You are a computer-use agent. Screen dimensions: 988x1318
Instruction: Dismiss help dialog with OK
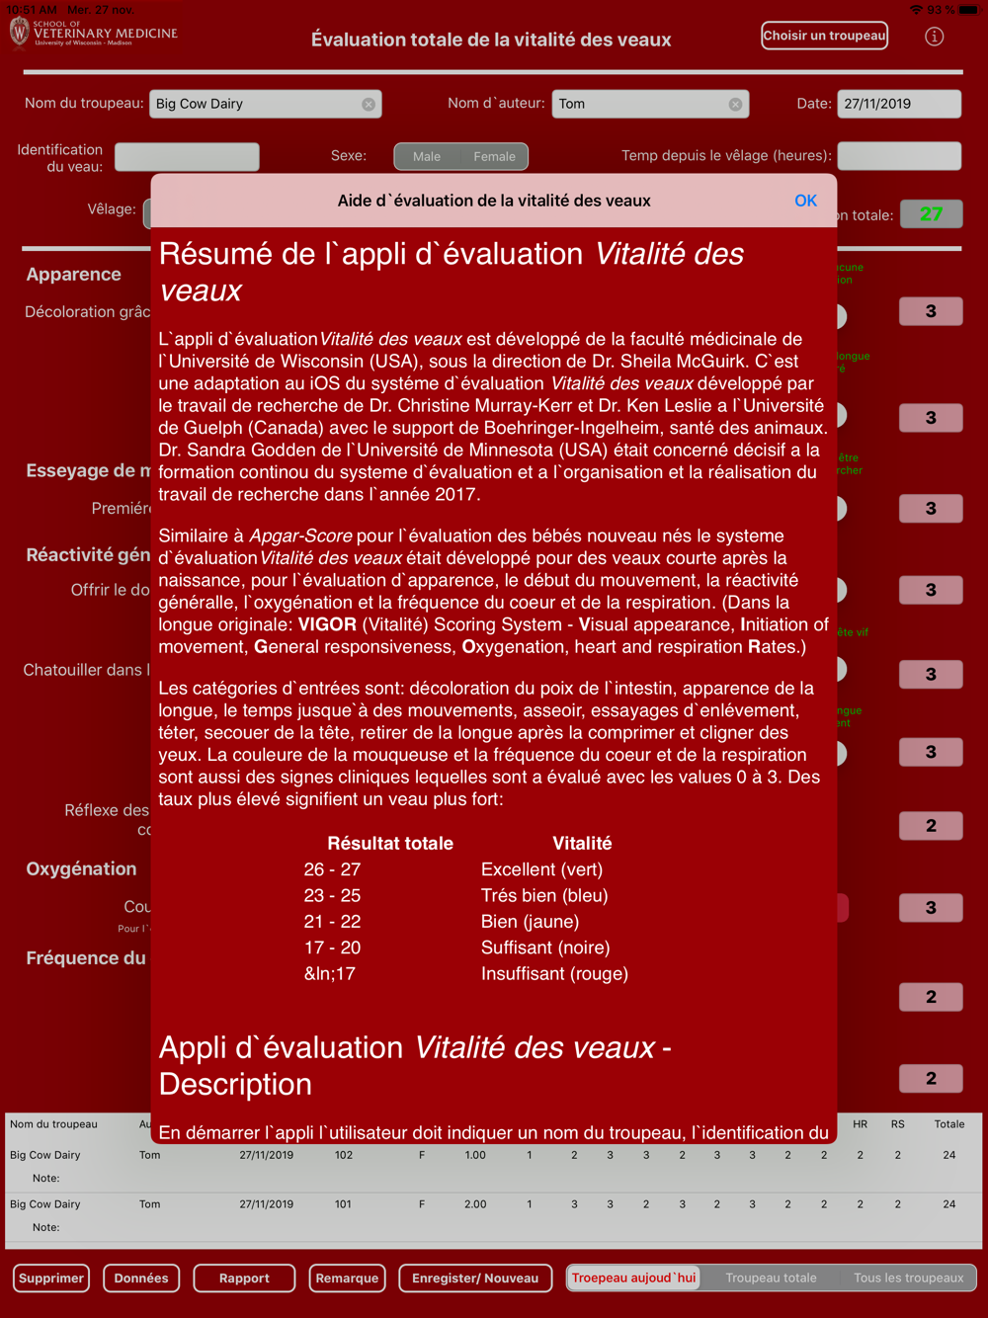[806, 201]
